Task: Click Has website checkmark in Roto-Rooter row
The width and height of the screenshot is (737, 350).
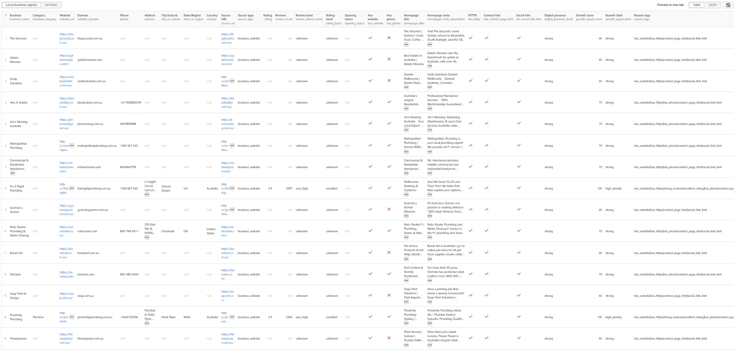Action: point(370,231)
